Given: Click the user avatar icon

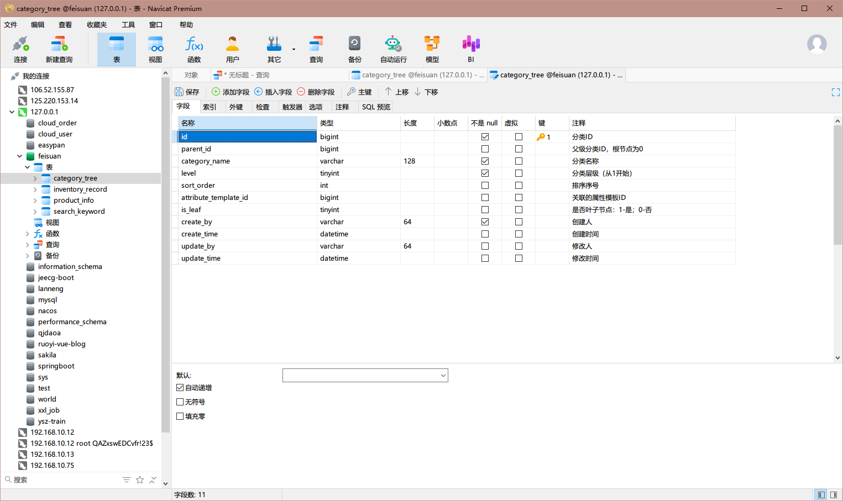Looking at the screenshot, I should 817,44.
